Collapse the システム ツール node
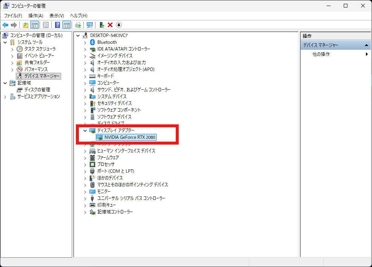This screenshot has width=372, height=267. [x=5, y=43]
